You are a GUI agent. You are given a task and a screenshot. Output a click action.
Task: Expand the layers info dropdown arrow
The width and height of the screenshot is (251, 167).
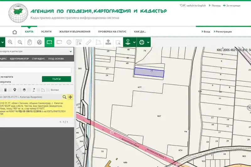click(134, 42)
